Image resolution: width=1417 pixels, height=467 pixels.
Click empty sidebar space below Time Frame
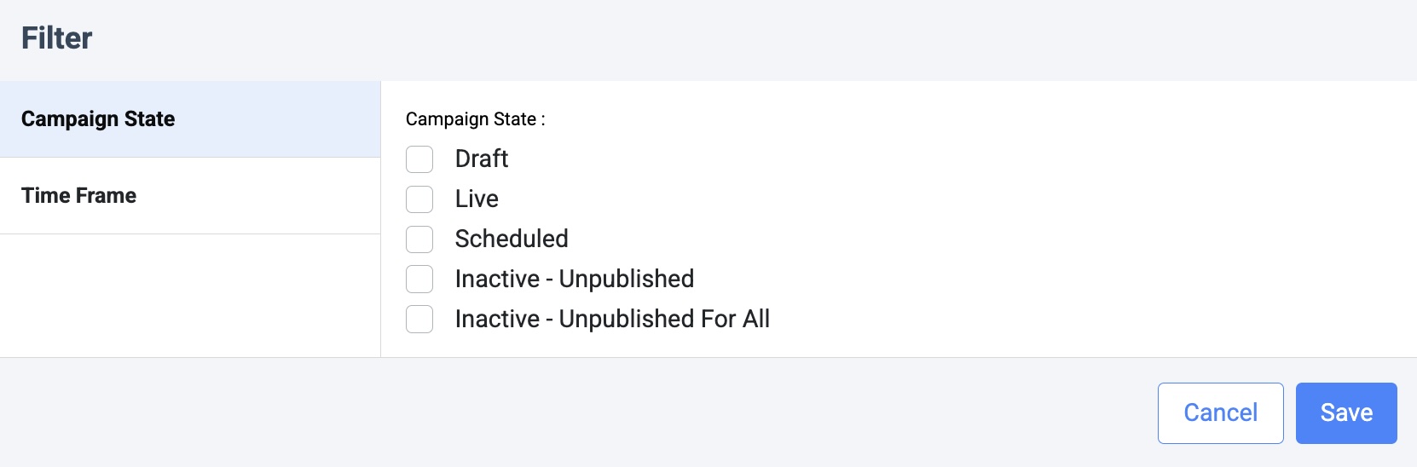189,295
